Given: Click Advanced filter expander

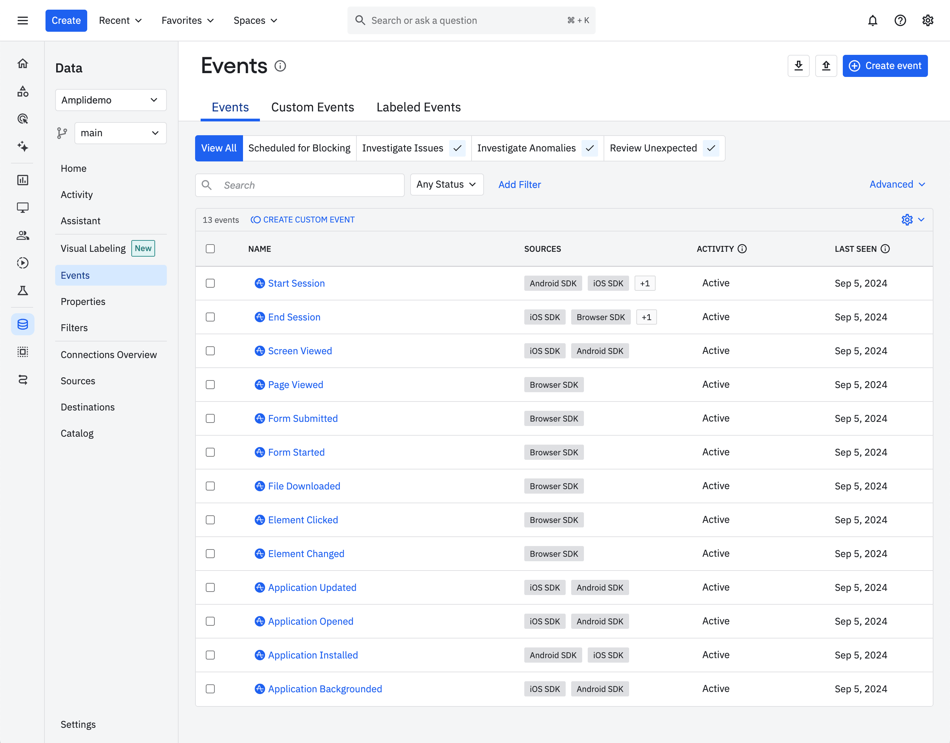Looking at the screenshot, I should point(898,185).
